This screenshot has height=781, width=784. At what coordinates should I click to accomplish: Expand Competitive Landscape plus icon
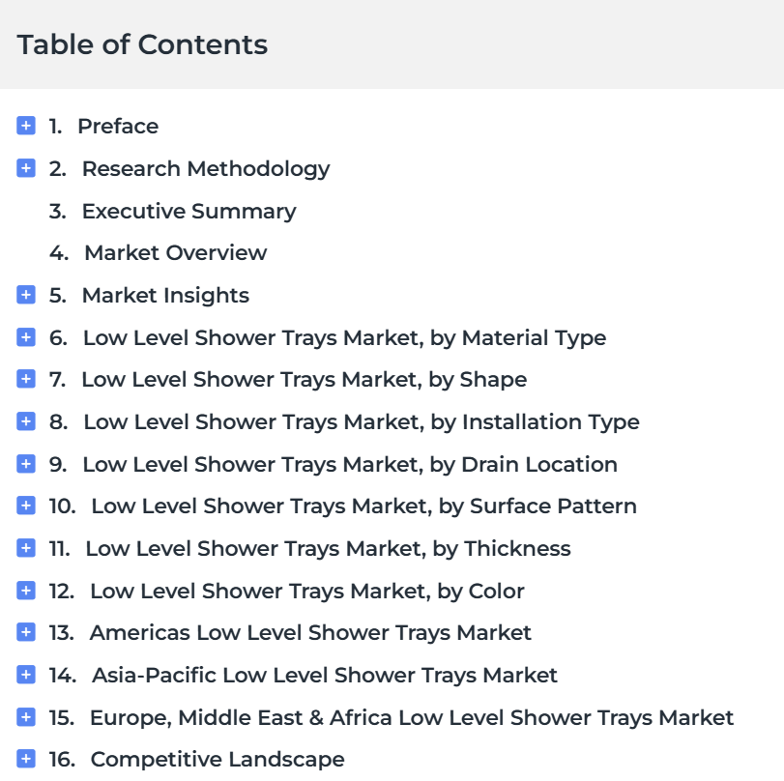pos(26,758)
